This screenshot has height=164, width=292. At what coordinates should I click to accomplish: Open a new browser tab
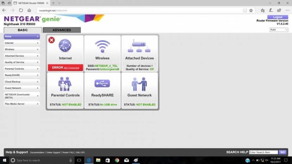click(x=53, y=3)
